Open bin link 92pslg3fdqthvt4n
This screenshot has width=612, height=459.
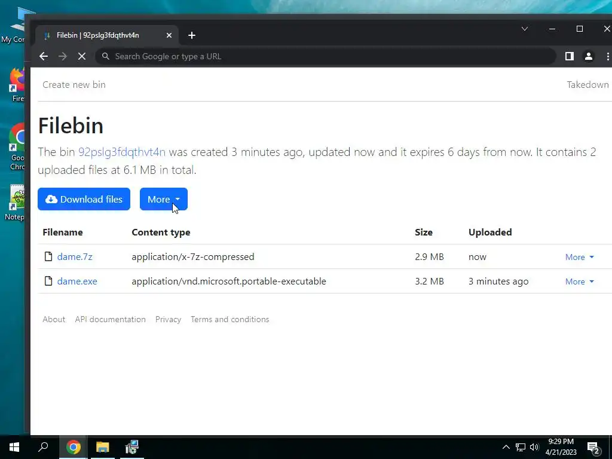pos(122,152)
